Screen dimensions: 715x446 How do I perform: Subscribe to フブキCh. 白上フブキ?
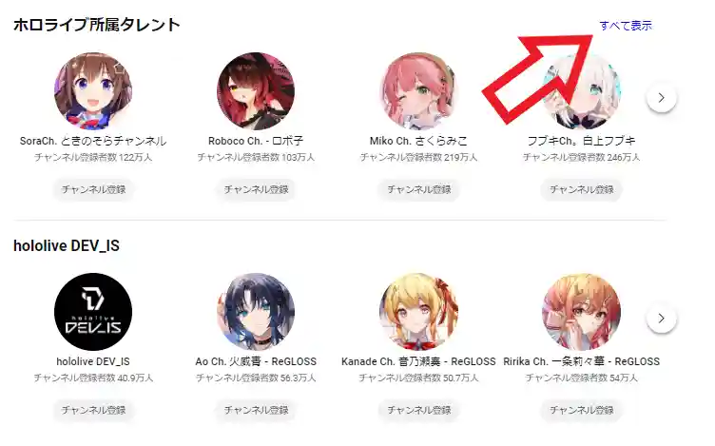click(x=581, y=189)
